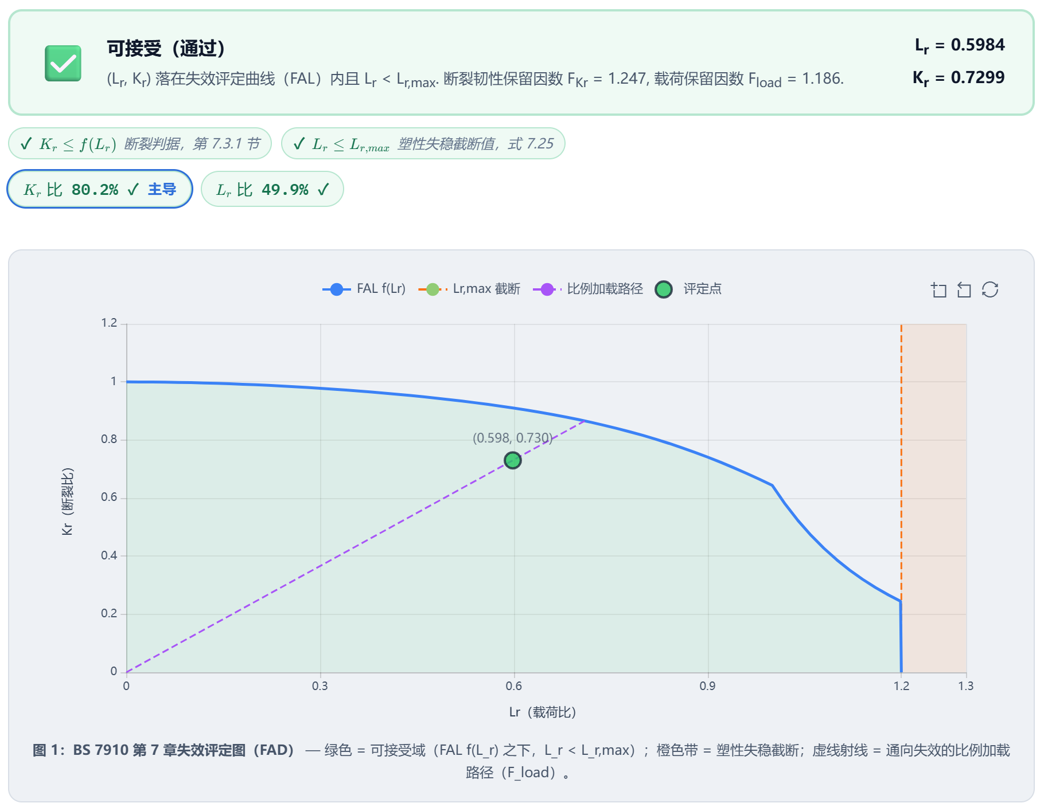Click the Lr ≤ Lr,max 塑性失稳截断值 chip

coord(423,143)
